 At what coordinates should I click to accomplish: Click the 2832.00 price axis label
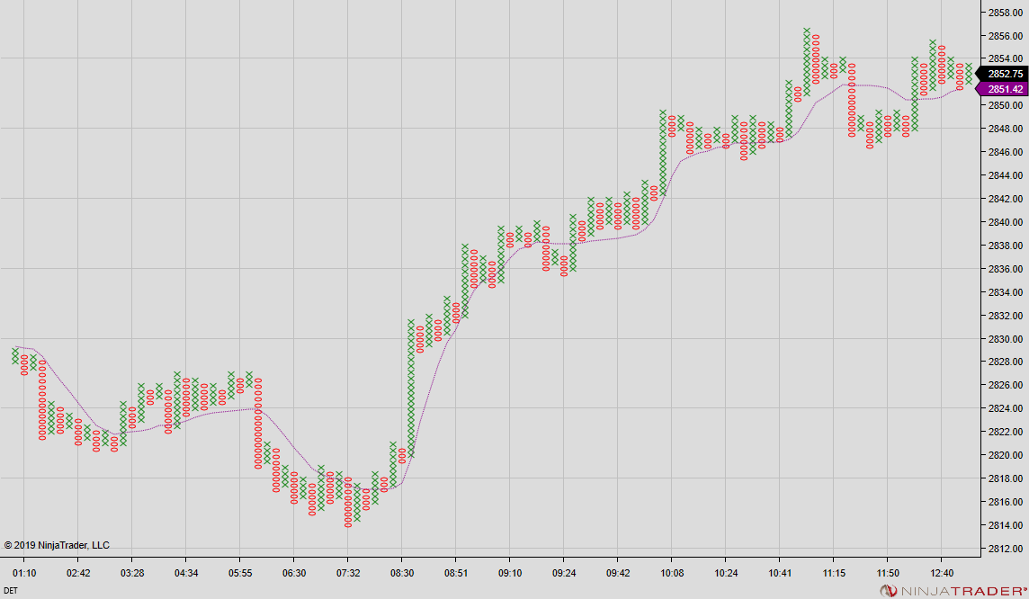(1006, 316)
